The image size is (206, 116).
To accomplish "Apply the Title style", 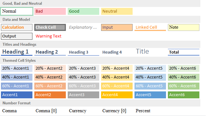I will click(150, 52).
